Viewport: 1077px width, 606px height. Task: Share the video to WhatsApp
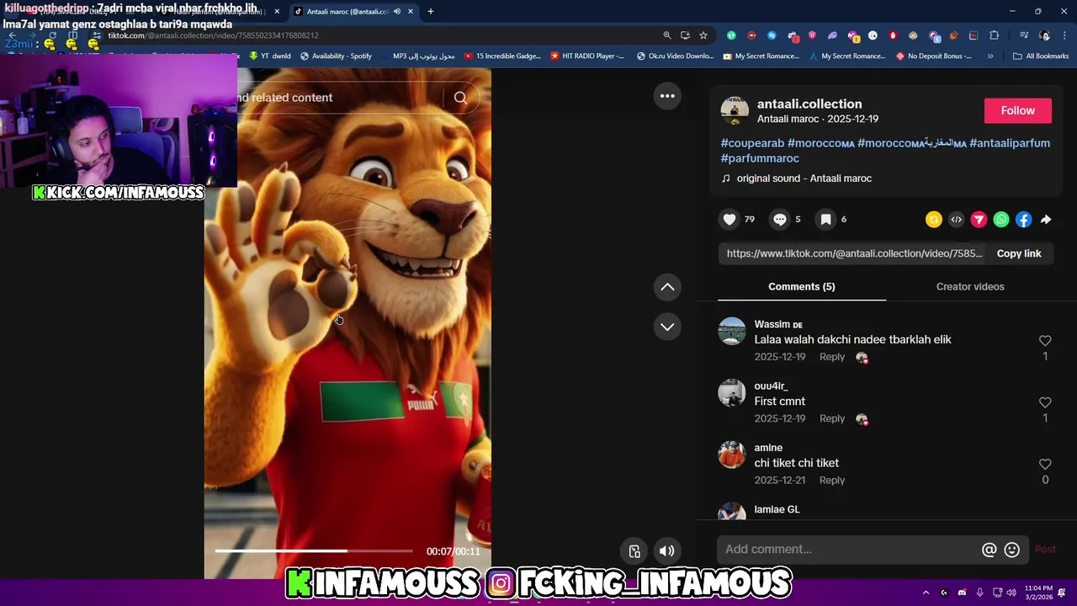click(1001, 220)
